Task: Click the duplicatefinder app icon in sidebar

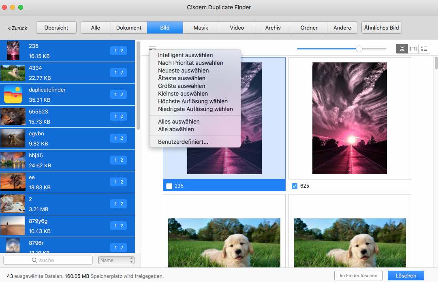Action: pos(13,95)
